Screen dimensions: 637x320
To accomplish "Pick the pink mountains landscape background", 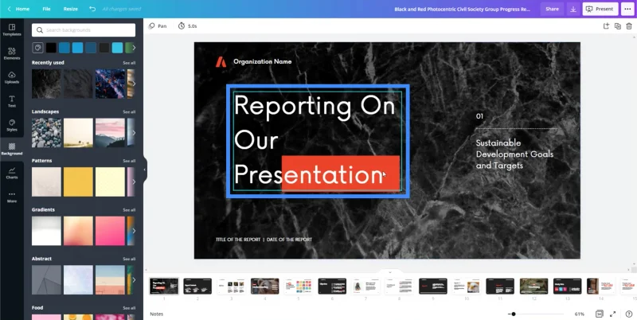I will (x=110, y=133).
